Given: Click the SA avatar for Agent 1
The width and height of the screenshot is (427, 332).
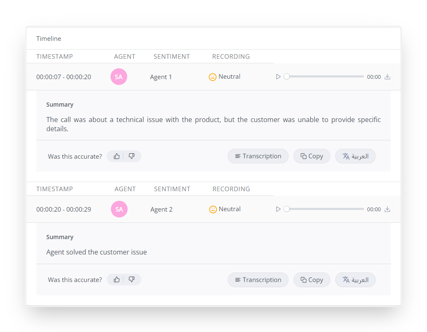Looking at the screenshot, I should point(119,77).
